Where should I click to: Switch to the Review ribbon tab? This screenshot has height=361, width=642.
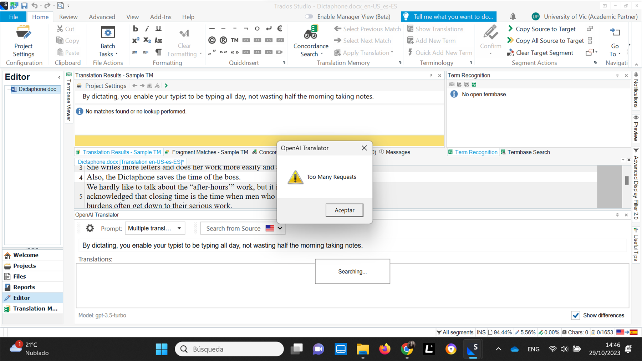68,17
